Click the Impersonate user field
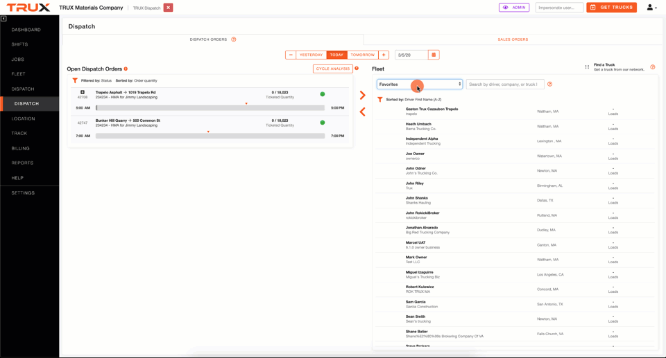666x358 pixels. pos(559,8)
